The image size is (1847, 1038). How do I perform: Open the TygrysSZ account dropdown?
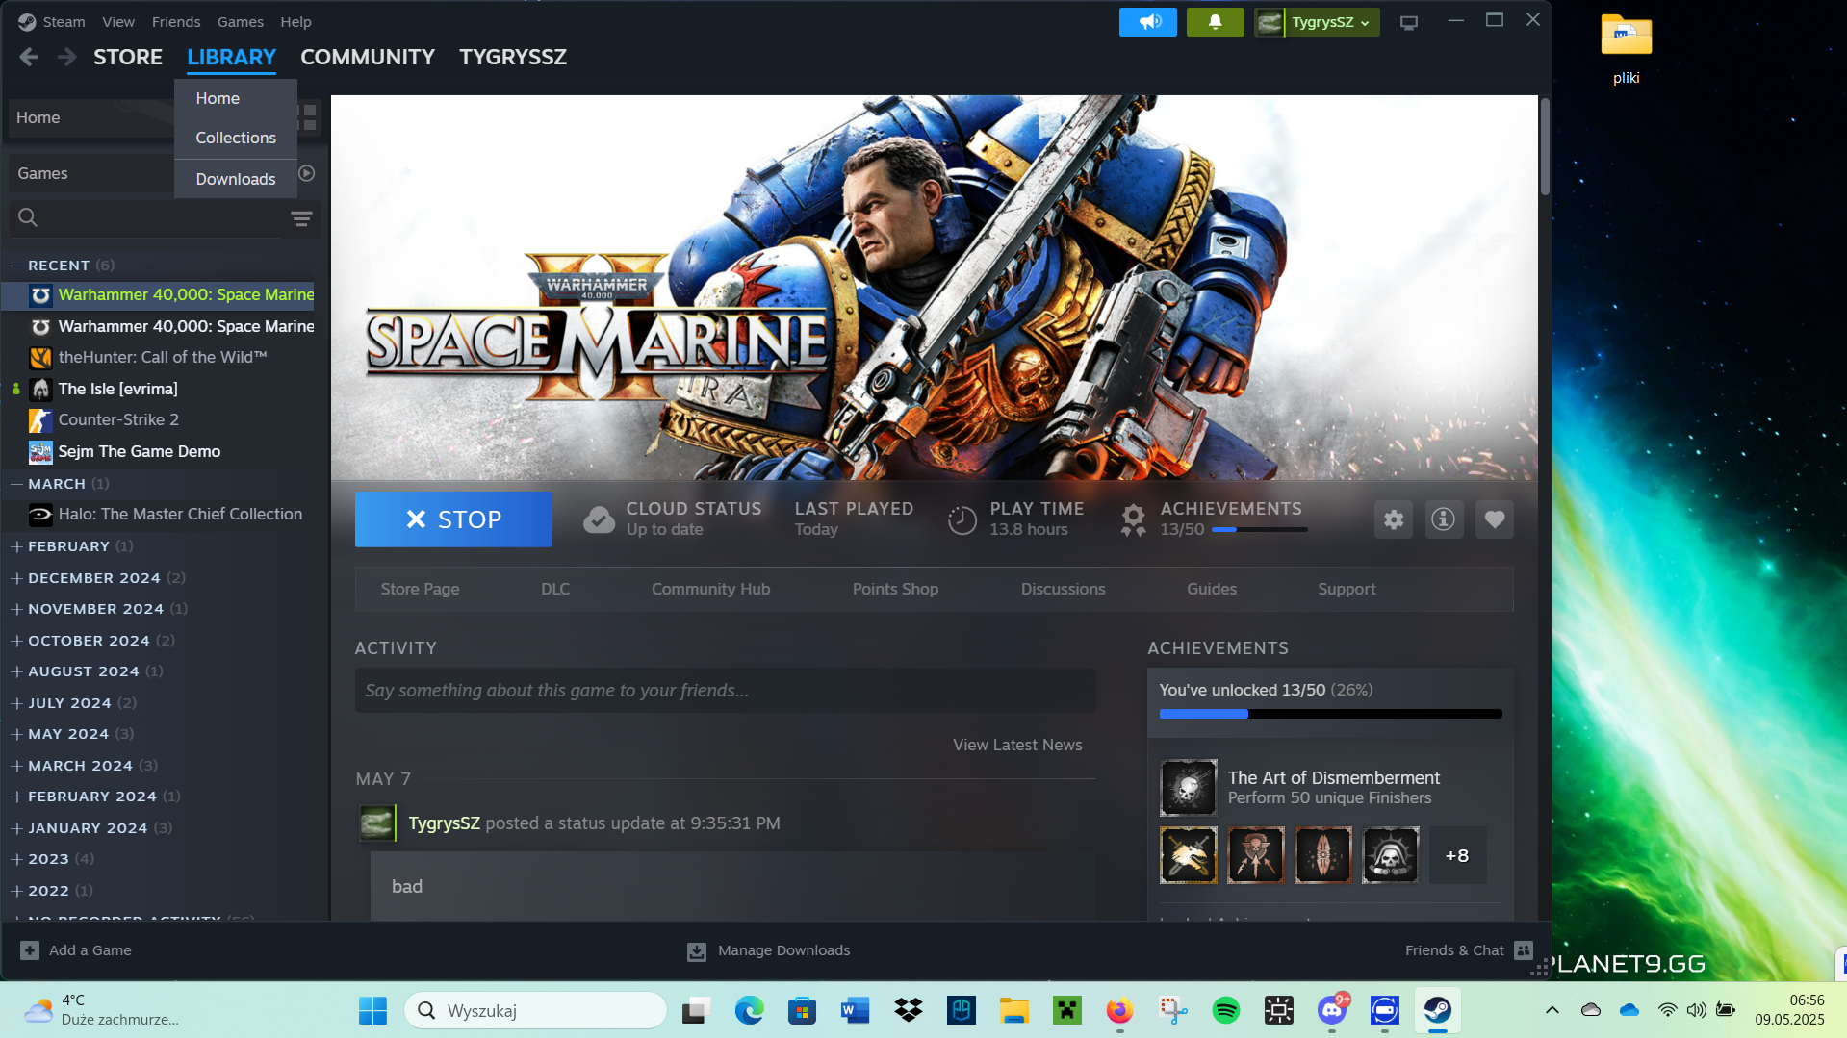(1317, 22)
